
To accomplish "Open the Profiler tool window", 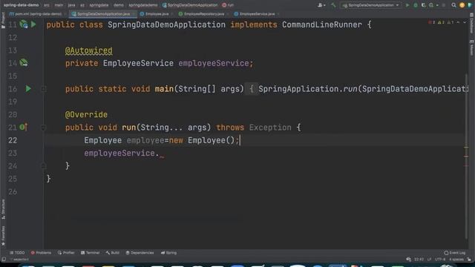I will pyautogui.click(x=66, y=253).
